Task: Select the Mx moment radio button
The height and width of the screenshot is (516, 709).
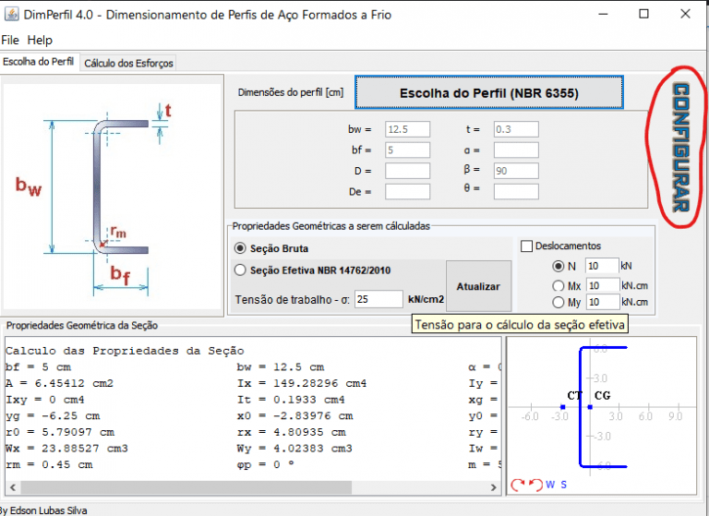Action: point(559,286)
